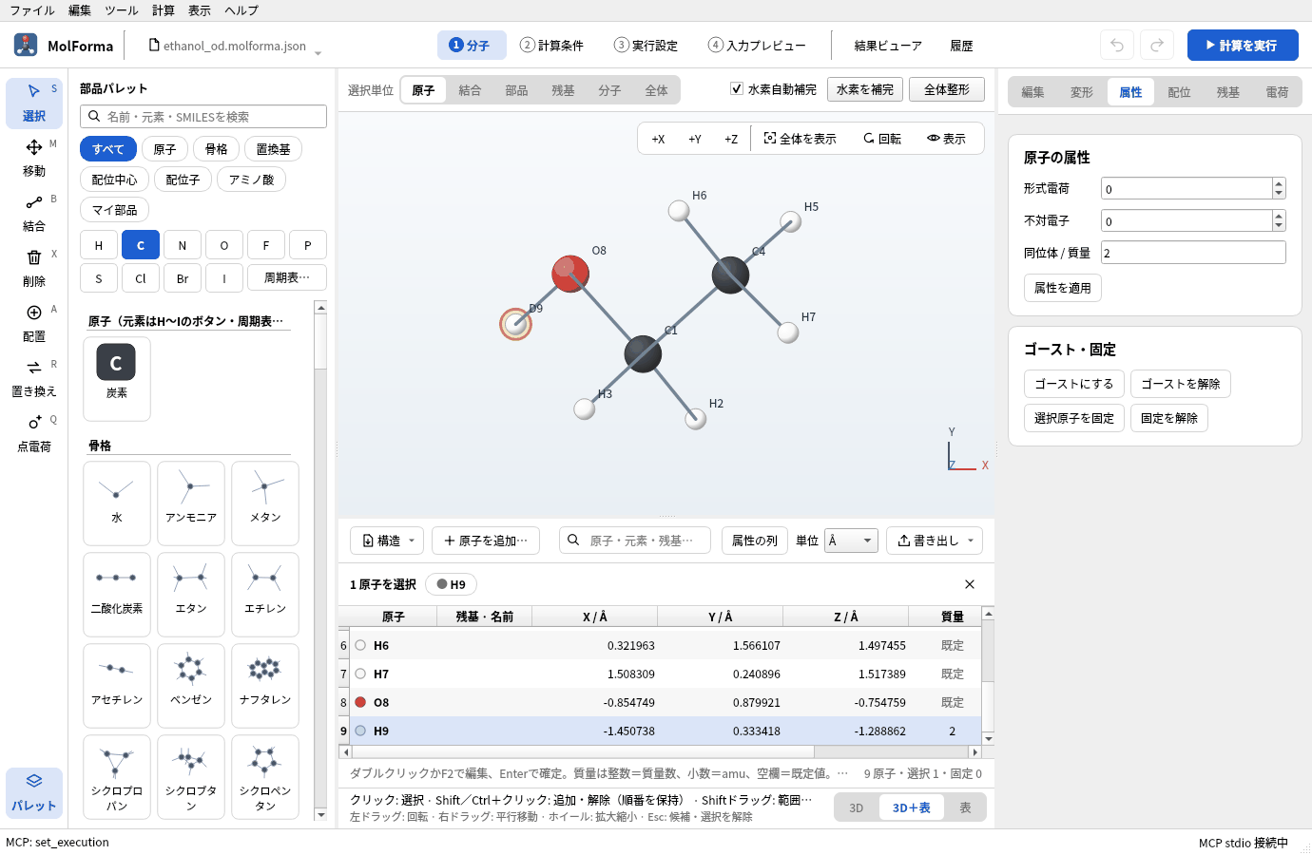Screen dimensions: 1312x855
Task: Select the C element button
Action: 141,245
